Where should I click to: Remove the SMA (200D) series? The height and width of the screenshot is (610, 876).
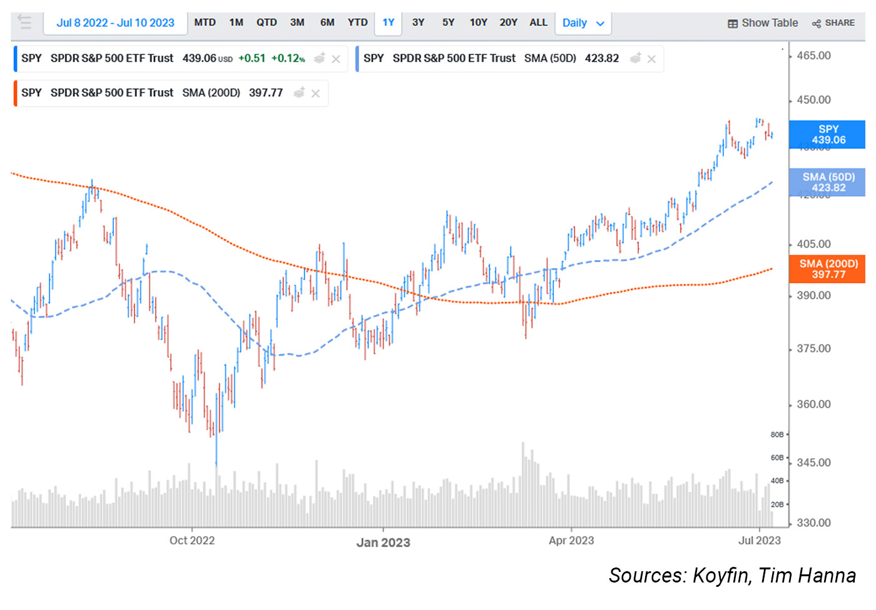point(315,94)
